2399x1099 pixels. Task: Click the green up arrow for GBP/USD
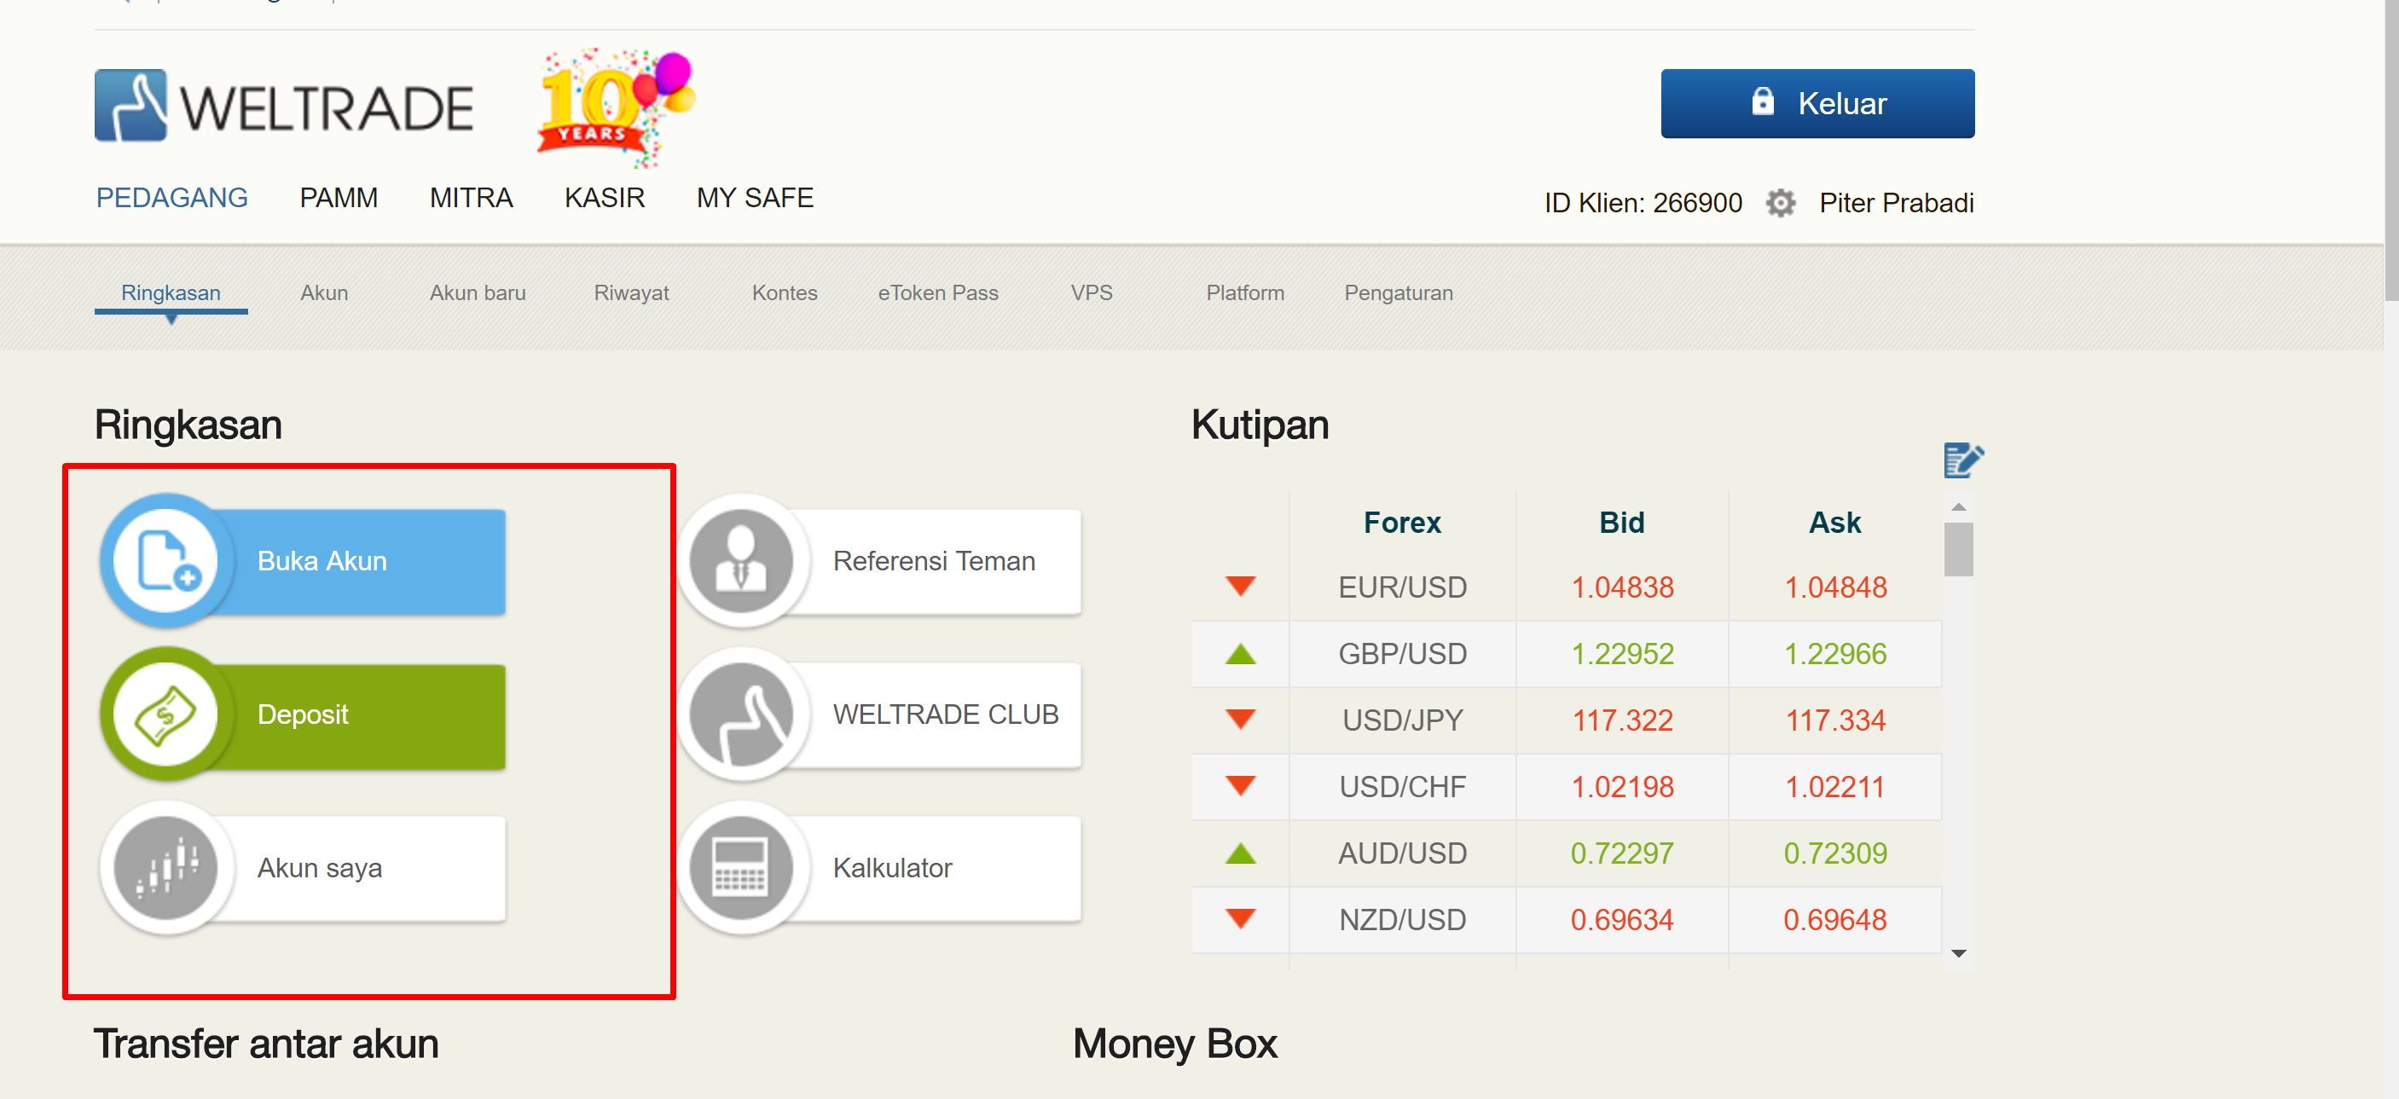point(1241,654)
